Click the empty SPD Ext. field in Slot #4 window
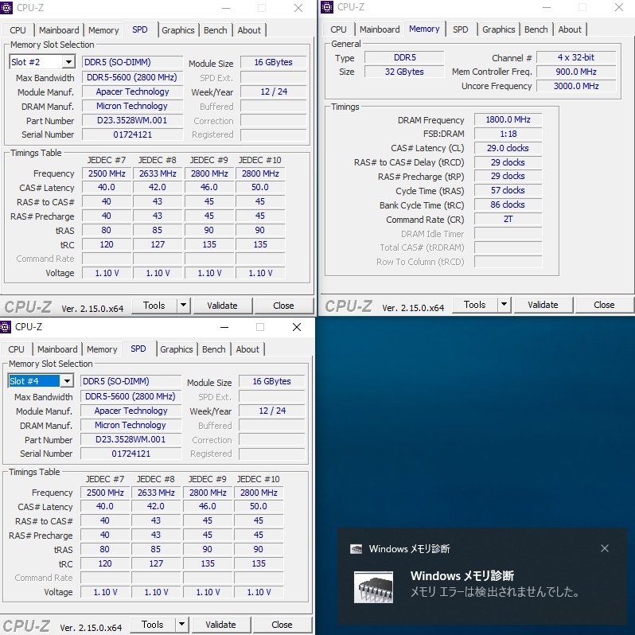The width and height of the screenshot is (635, 635). pos(271,396)
